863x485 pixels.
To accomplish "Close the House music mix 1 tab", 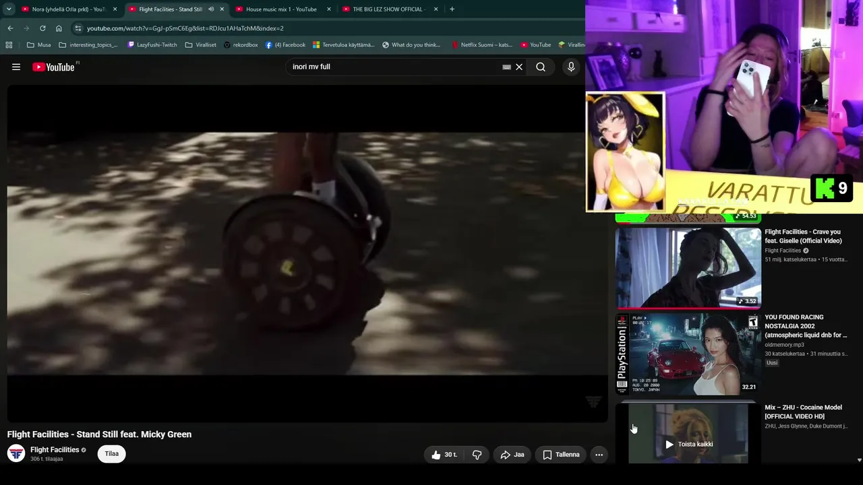I will 329,9.
